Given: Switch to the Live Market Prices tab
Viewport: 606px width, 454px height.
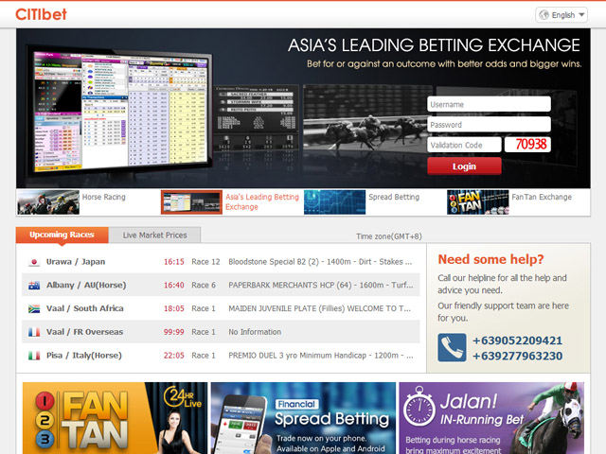Looking at the screenshot, I should [154, 235].
